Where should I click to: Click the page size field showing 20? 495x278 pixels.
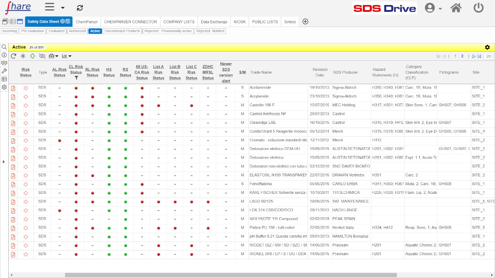tap(489, 56)
